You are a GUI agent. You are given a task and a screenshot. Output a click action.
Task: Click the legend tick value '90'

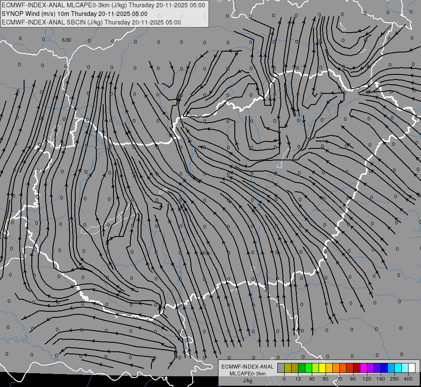tap(353, 379)
